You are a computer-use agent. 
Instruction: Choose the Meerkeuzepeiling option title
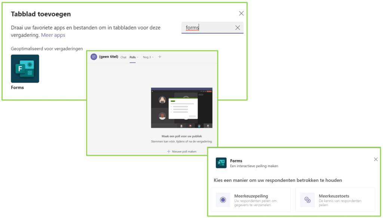tap(251, 196)
